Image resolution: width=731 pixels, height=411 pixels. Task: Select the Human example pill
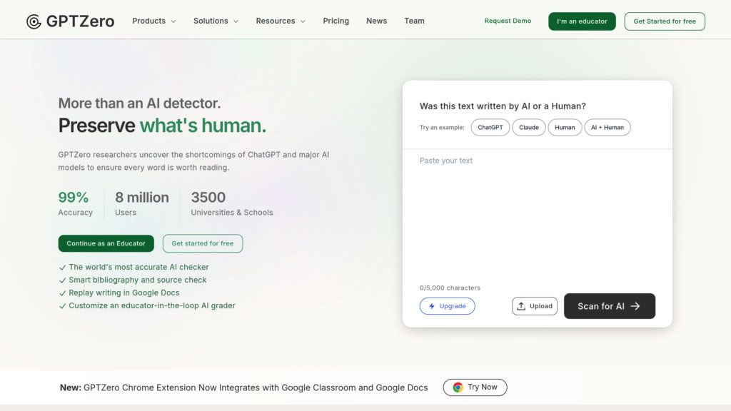pyautogui.click(x=565, y=127)
